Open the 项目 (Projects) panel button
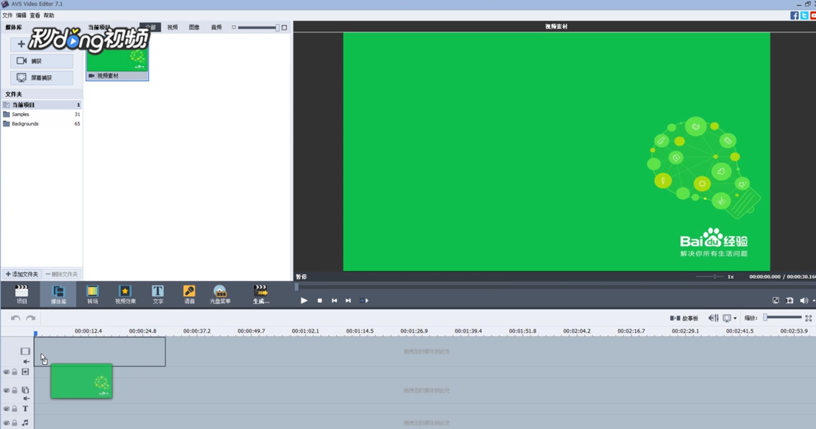 click(22, 294)
